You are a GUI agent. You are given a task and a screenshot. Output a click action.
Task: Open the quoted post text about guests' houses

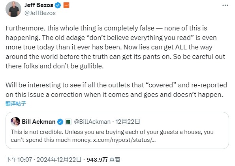click(x=112, y=136)
